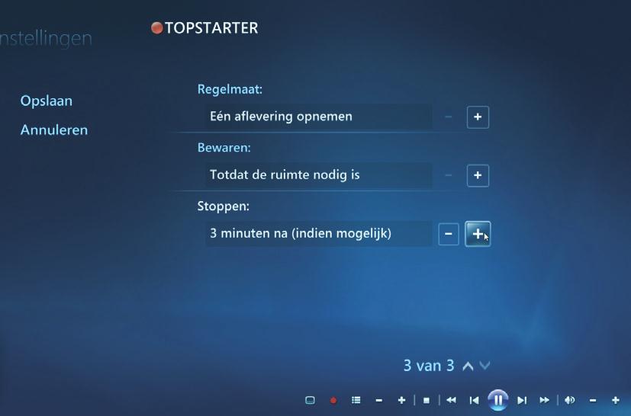Decrease the Stoppen time with minus button
The width and height of the screenshot is (631, 416).
coord(449,234)
